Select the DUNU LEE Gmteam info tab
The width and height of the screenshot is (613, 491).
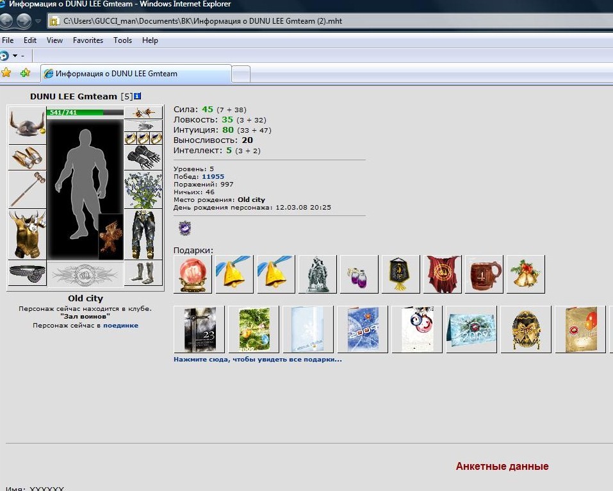pyautogui.click(x=136, y=74)
